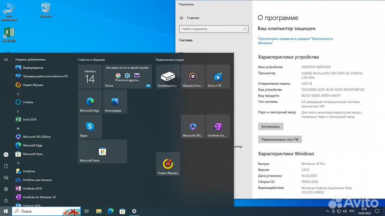
Task: Open Microsoft Store on the taskbar
Action: [122, 211]
